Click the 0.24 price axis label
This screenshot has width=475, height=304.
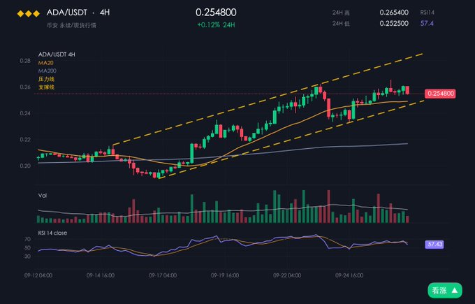point(25,113)
